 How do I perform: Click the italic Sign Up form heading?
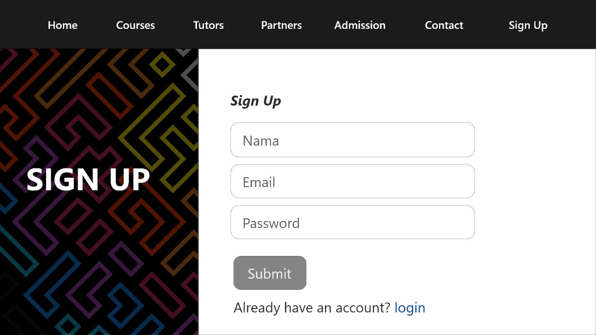click(x=256, y=101)
